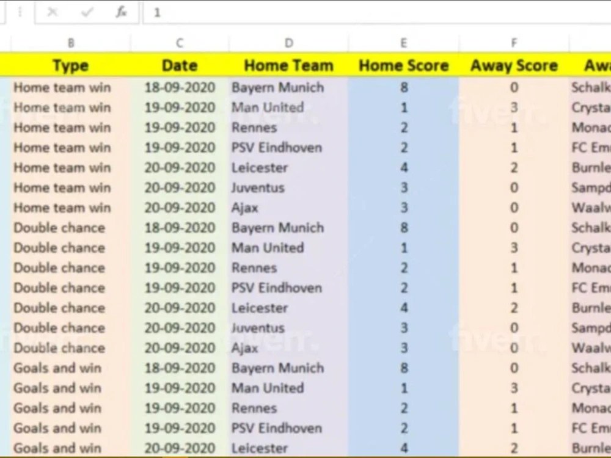This screenshot has height=458, width=611.
Task: Select PSV Eindhoven in the Goals and win row
Action: (x=288, y=429)
